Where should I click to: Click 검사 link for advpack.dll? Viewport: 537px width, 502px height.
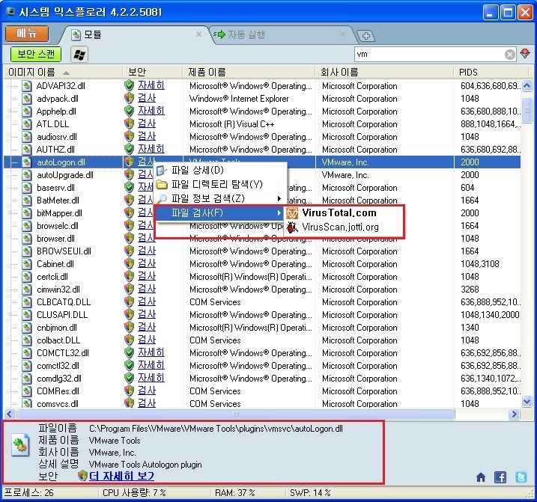pos(147,98)
